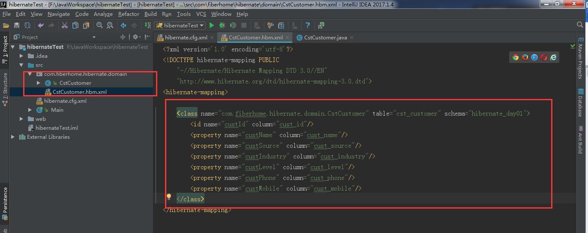
Task: Expand the .idea folder
Action: 21,56
